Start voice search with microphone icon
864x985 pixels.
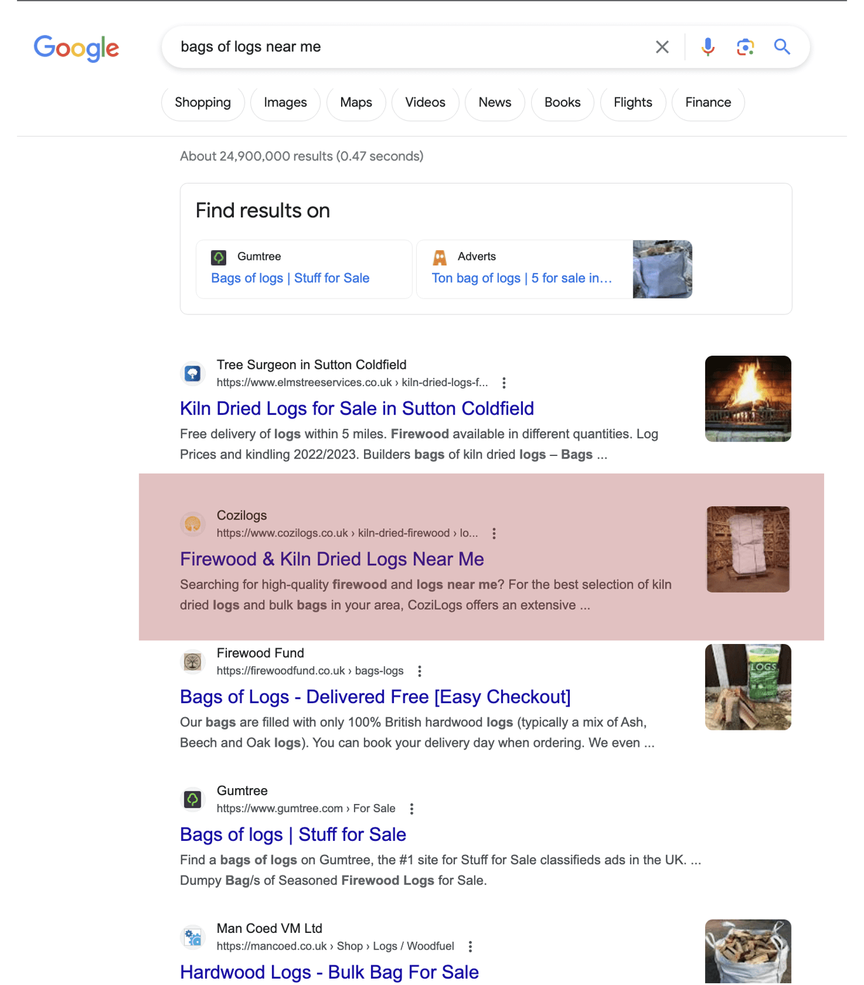click(708, 47)
